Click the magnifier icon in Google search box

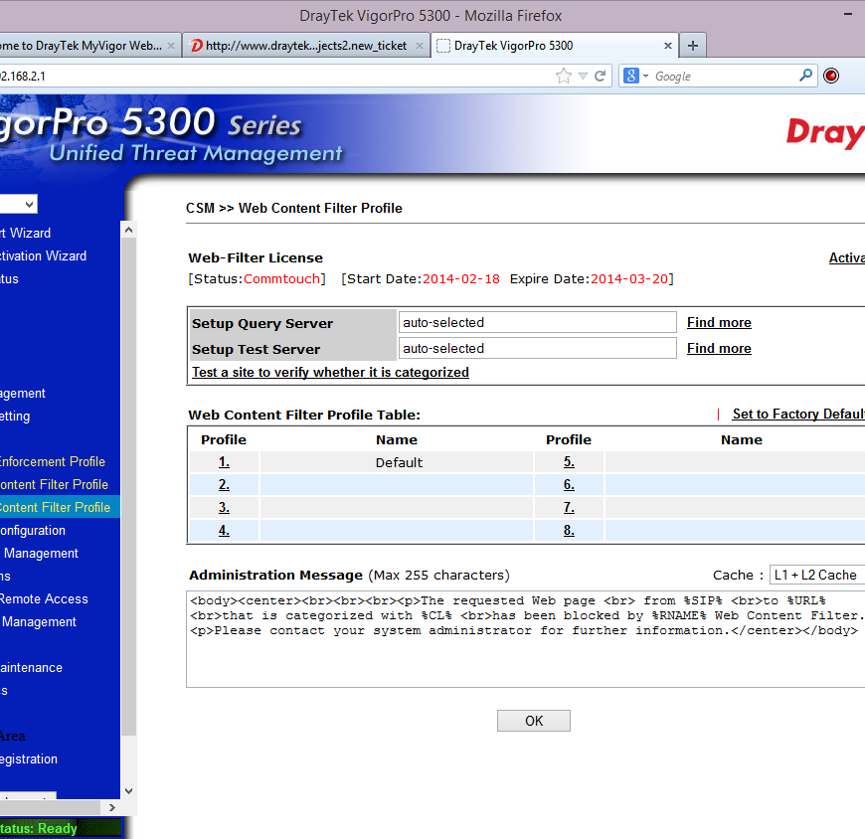[805, 76]
